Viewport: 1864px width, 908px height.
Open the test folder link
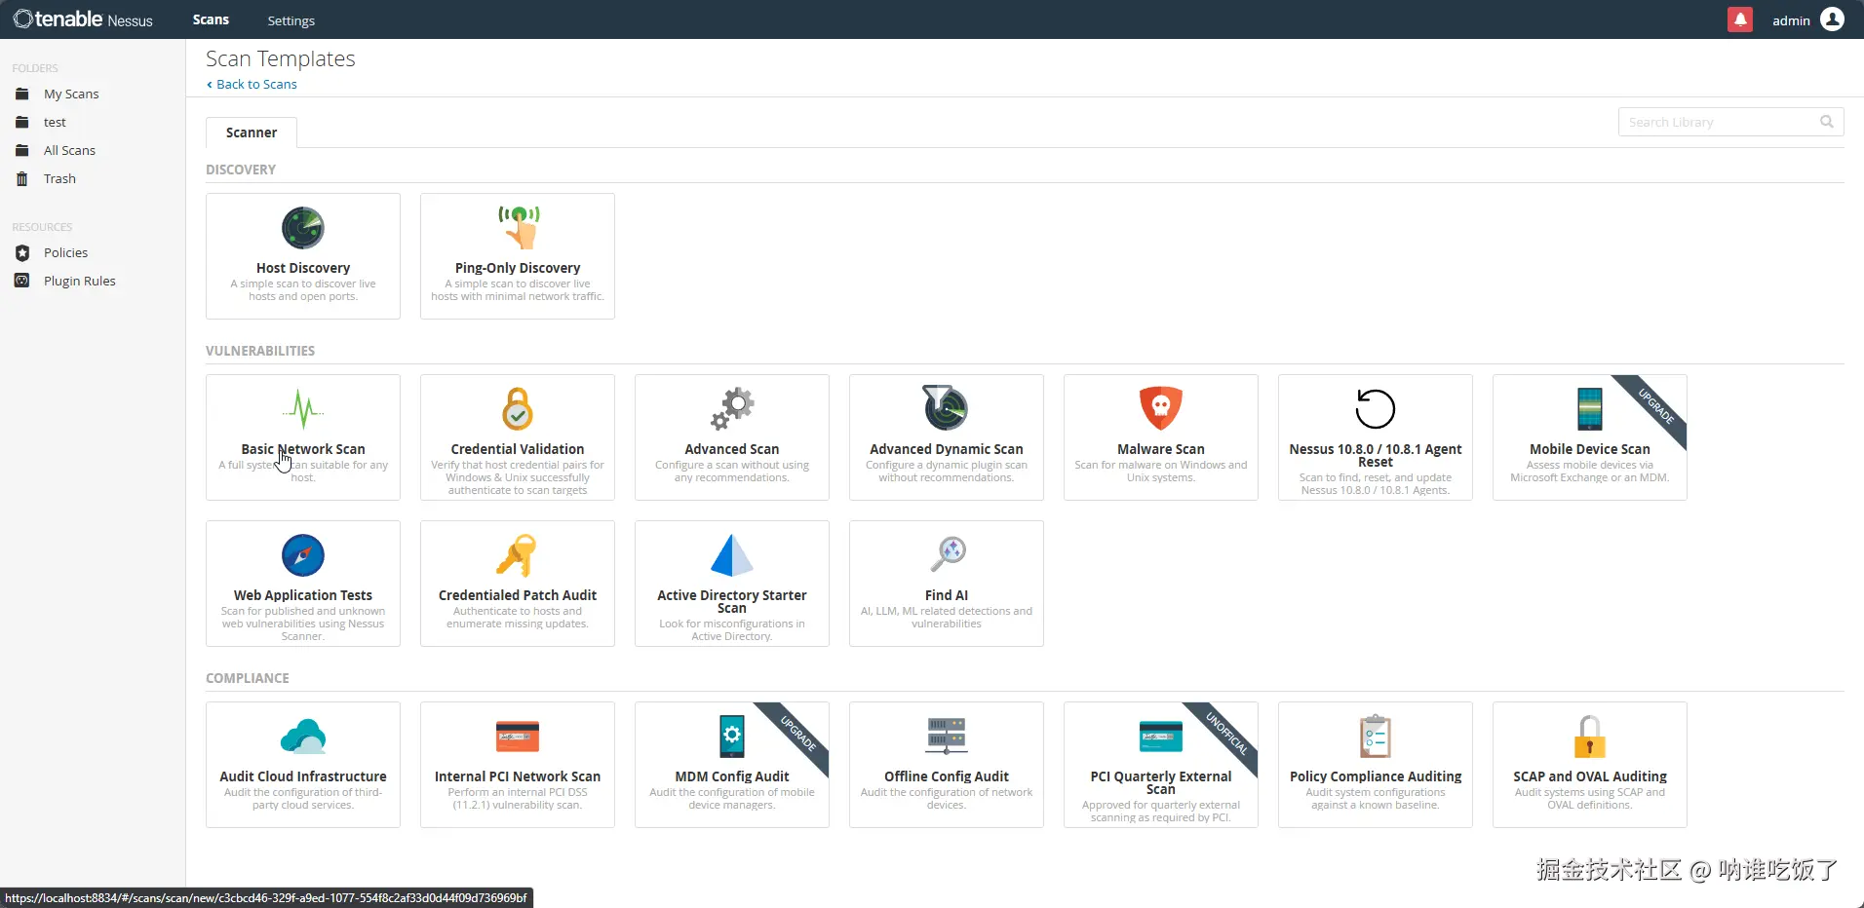coord(55,123)
